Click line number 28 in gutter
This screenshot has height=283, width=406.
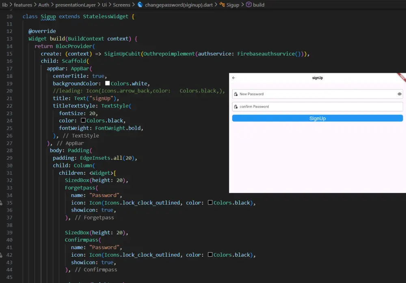9,150
